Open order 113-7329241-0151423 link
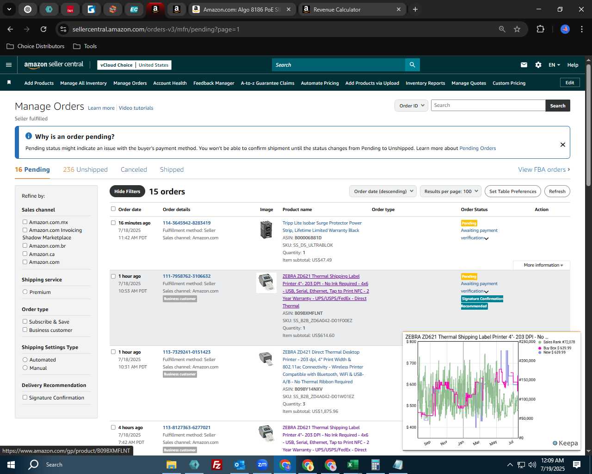The image size is (592, 474). click(x=186, y=352)
